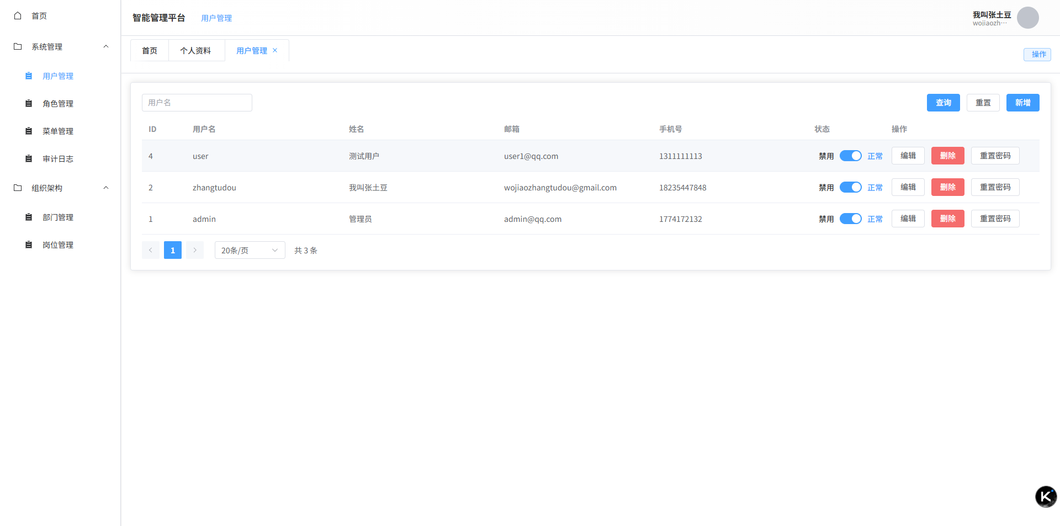Viewport: 1060px width, 526px height.
Task: Toggle status switch for user row
Action: coord(850,156)
